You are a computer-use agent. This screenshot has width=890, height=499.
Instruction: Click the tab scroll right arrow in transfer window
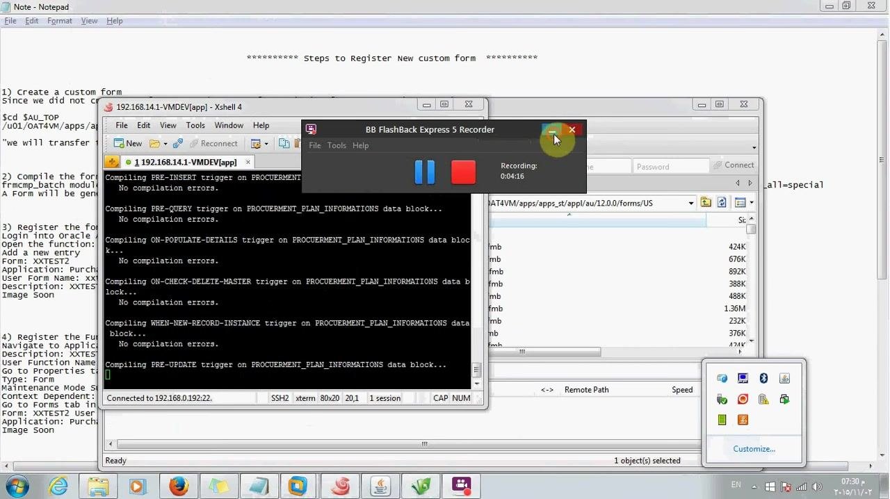coord(750,183)
